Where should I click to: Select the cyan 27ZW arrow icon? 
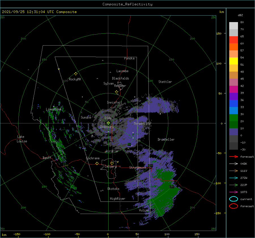pos(233,178)
